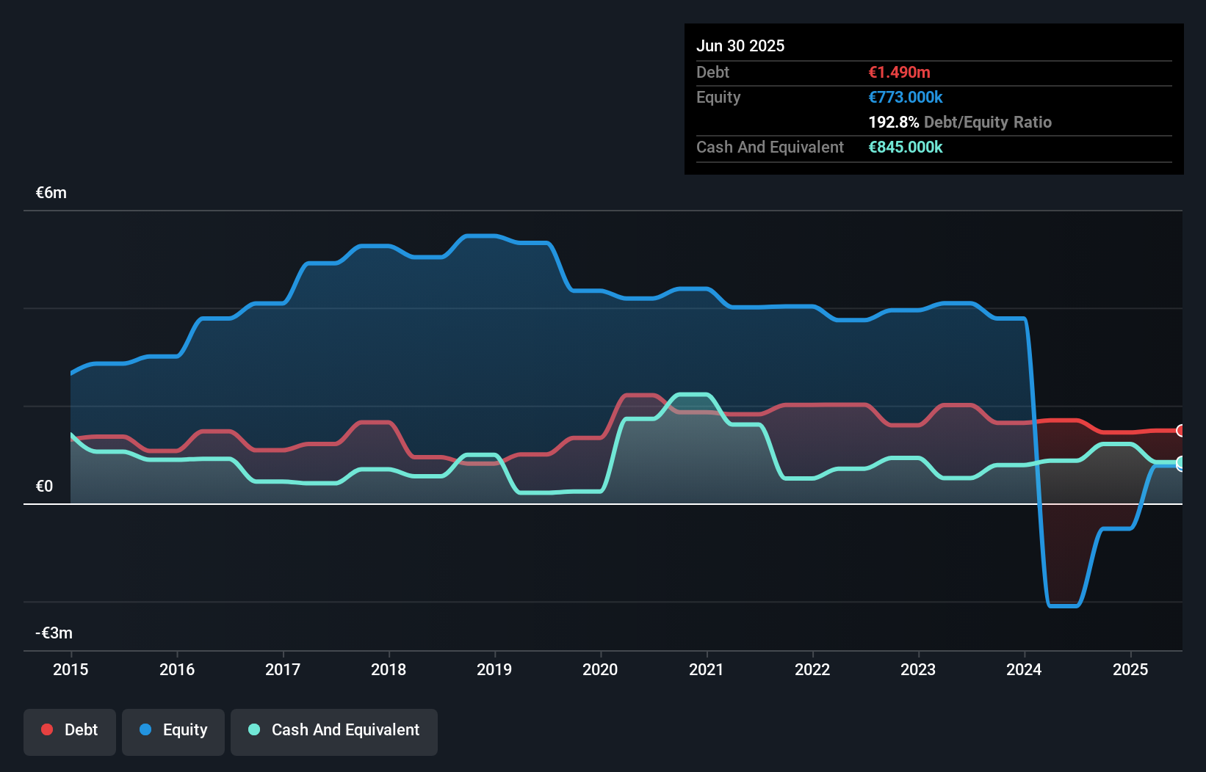
Task: Toggle Cash And Equivalent legend button
Action: 334,732
